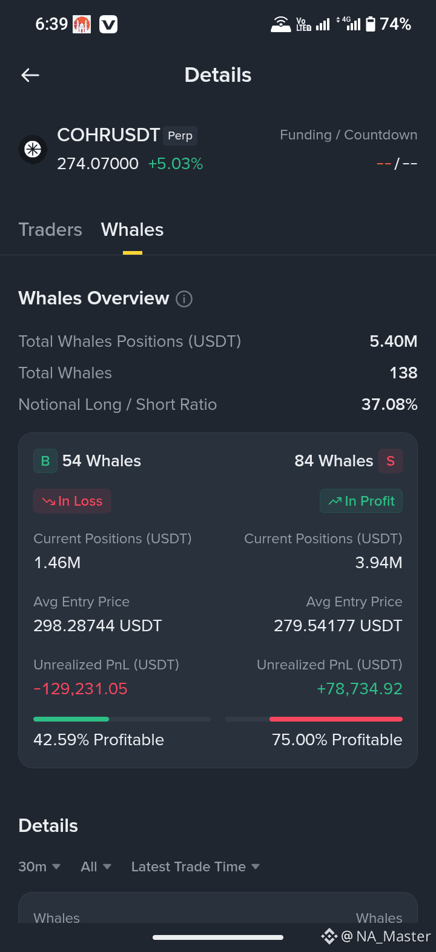Switch to the Traders tab
The height and width of the screenshot is (952, 436).
click(50, 230)
